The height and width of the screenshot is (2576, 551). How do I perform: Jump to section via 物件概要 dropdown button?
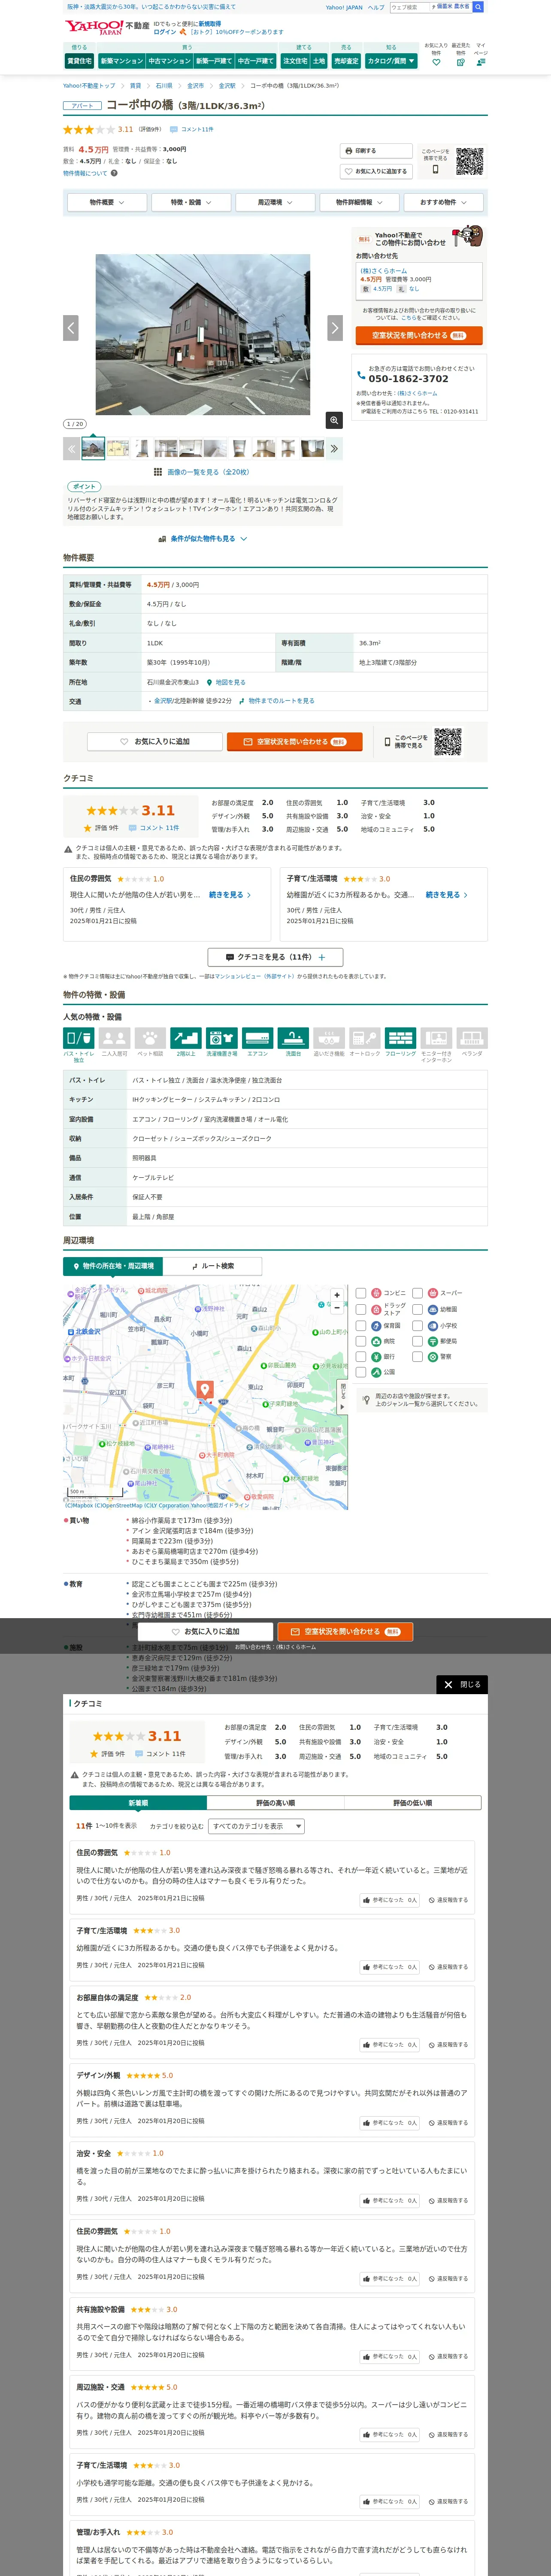(x=106, y=202)
